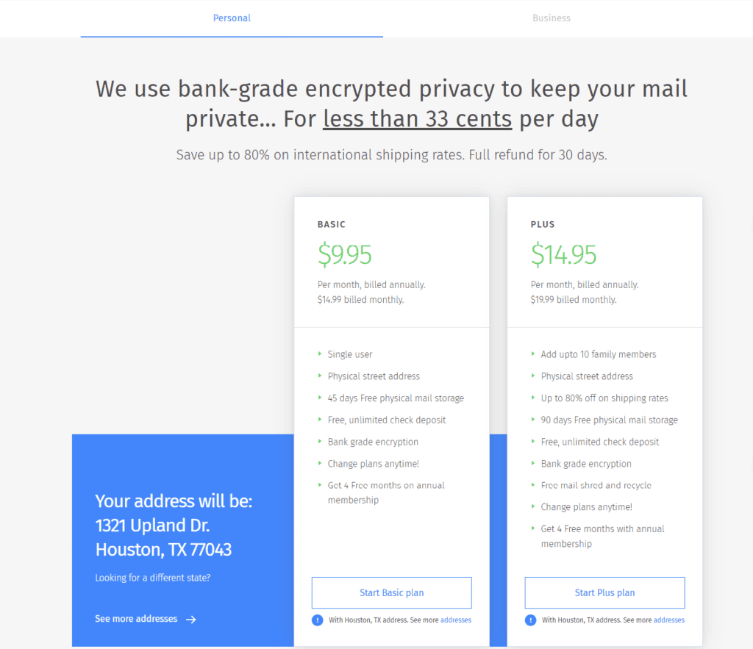Click the addresses link under Start Basic plan

coord(456,620)
